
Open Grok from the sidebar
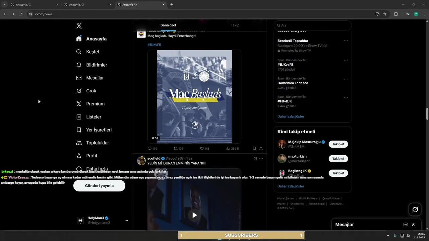pyautogui.click(x=86, y=91)
